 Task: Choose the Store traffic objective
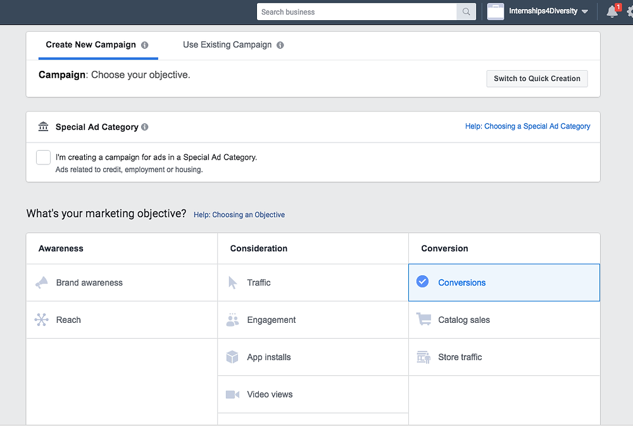tap(505, 357)
